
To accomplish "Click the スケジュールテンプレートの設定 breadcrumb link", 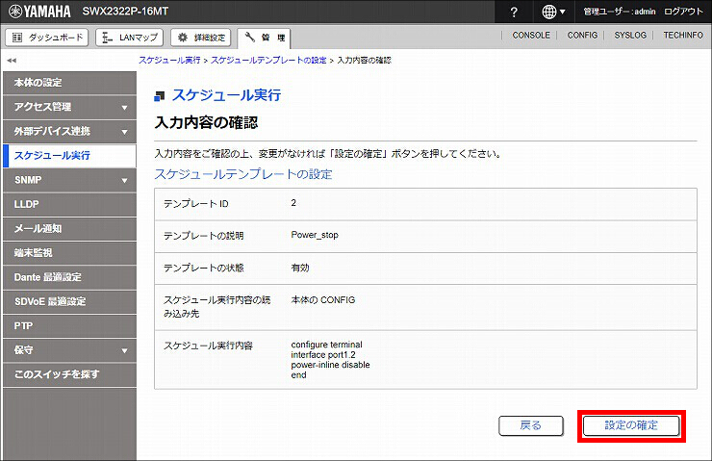I will (x=268, y=60).
